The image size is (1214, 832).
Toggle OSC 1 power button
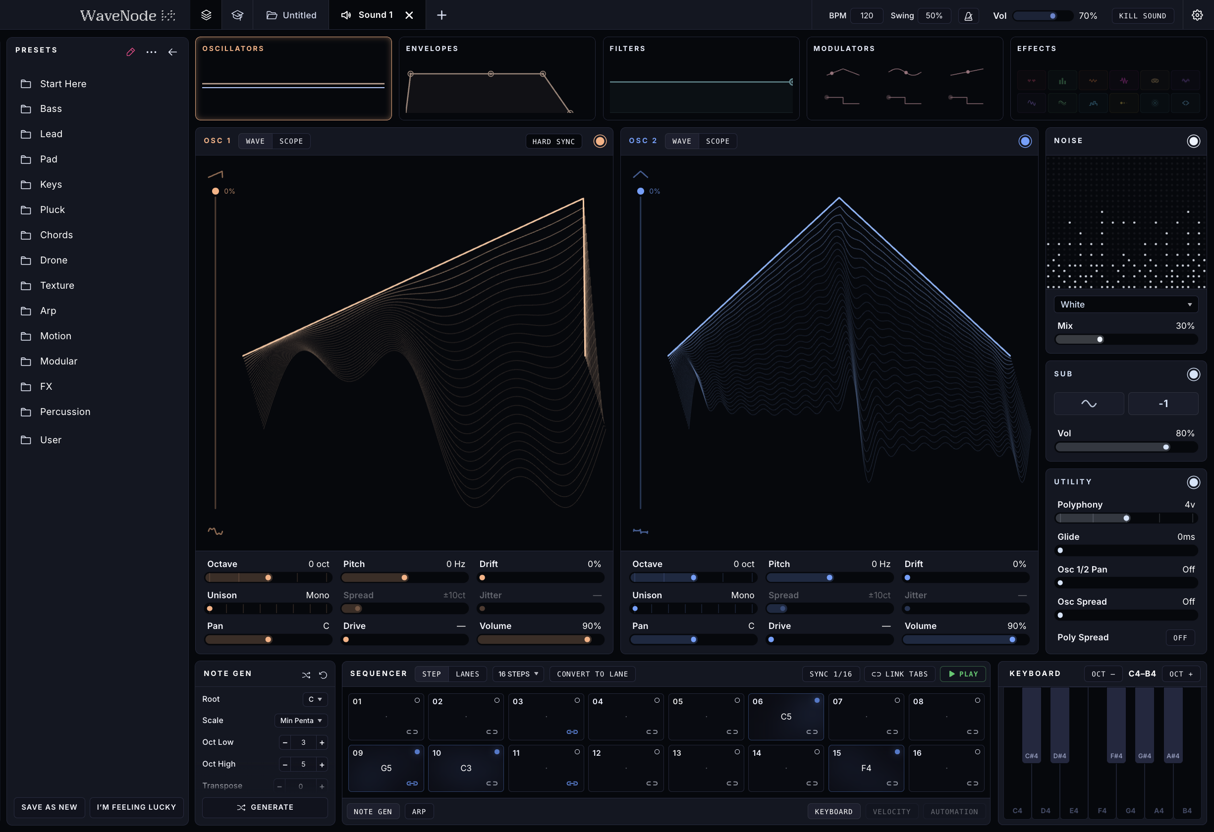[x=600, y=141]
